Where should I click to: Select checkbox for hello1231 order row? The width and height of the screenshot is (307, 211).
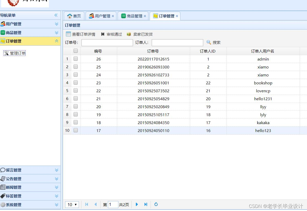76,98
